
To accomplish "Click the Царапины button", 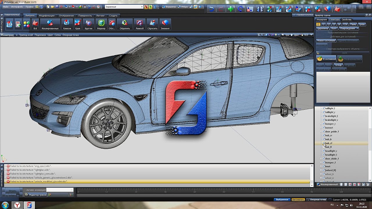I will [323, 28].
